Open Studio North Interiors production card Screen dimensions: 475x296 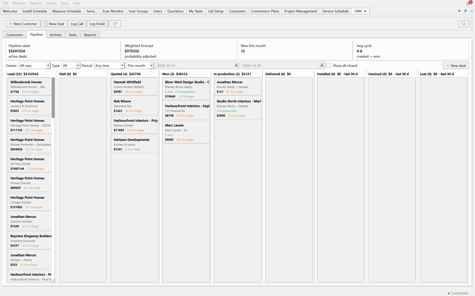click(237, 108)
